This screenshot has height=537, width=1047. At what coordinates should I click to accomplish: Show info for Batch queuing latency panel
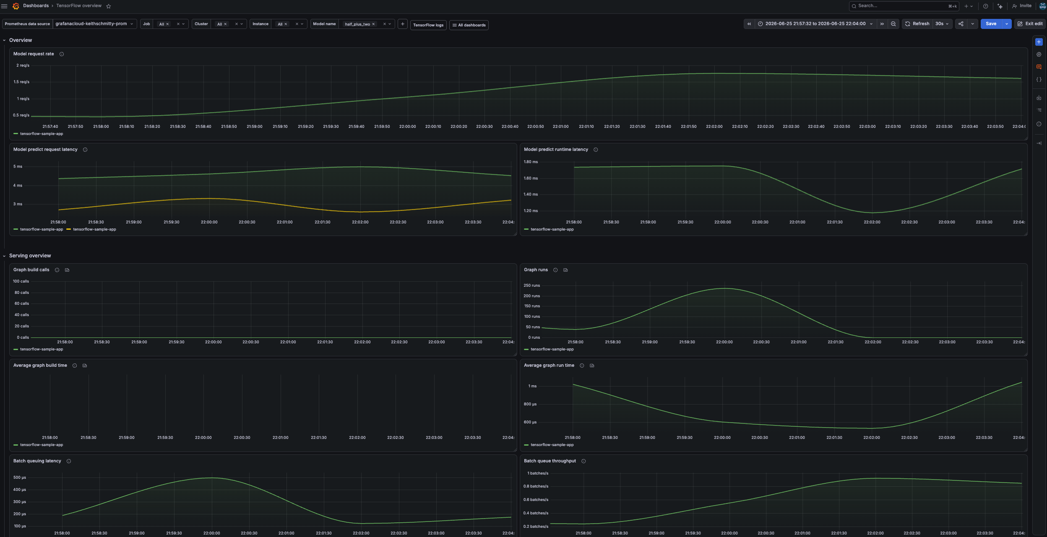[69, 461]
